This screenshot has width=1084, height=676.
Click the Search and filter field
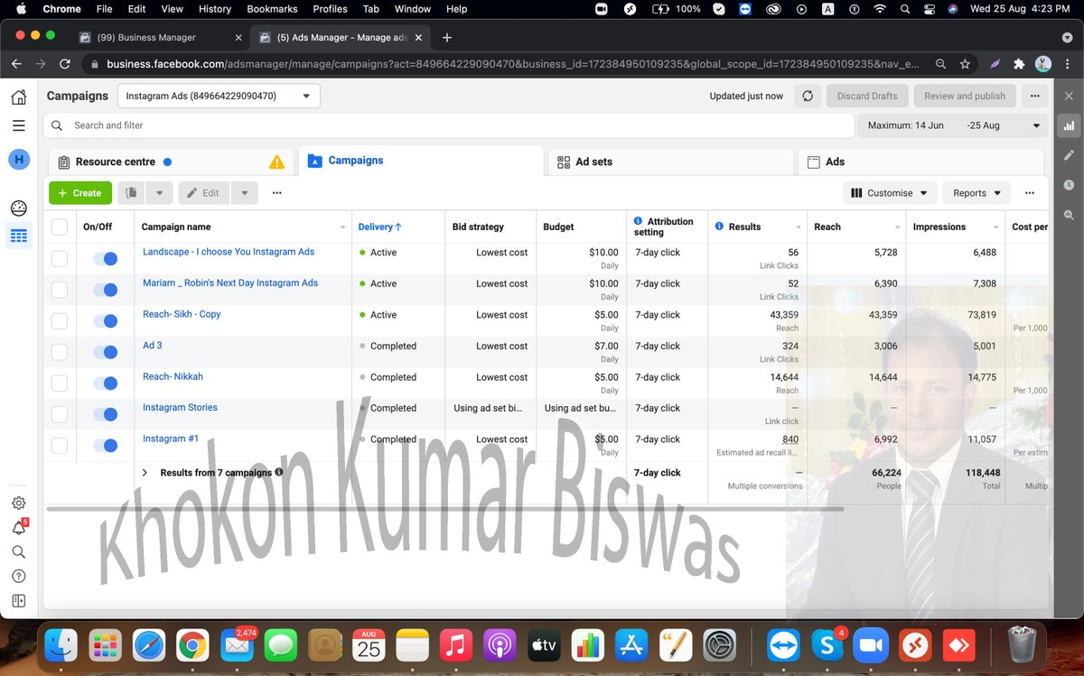coord(450,125)
